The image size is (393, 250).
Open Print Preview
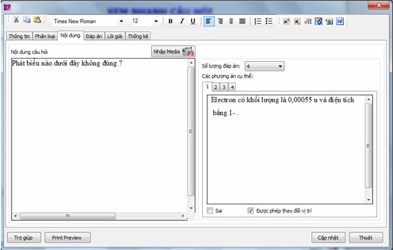pos(67,238)
